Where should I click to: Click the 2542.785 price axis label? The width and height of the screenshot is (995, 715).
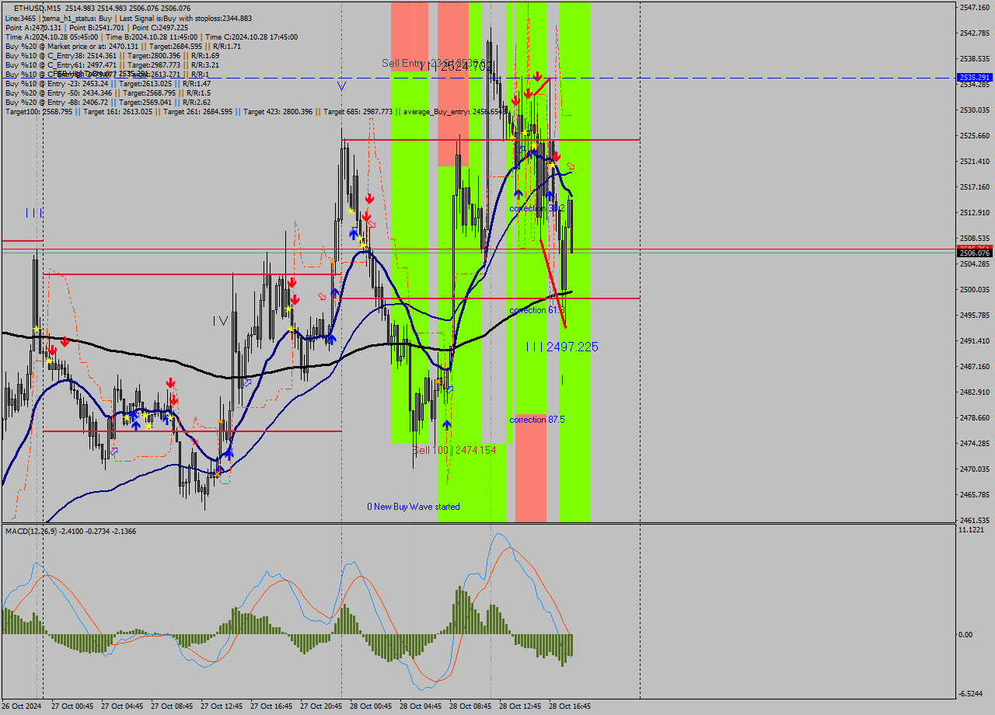[x=975, y=33]
